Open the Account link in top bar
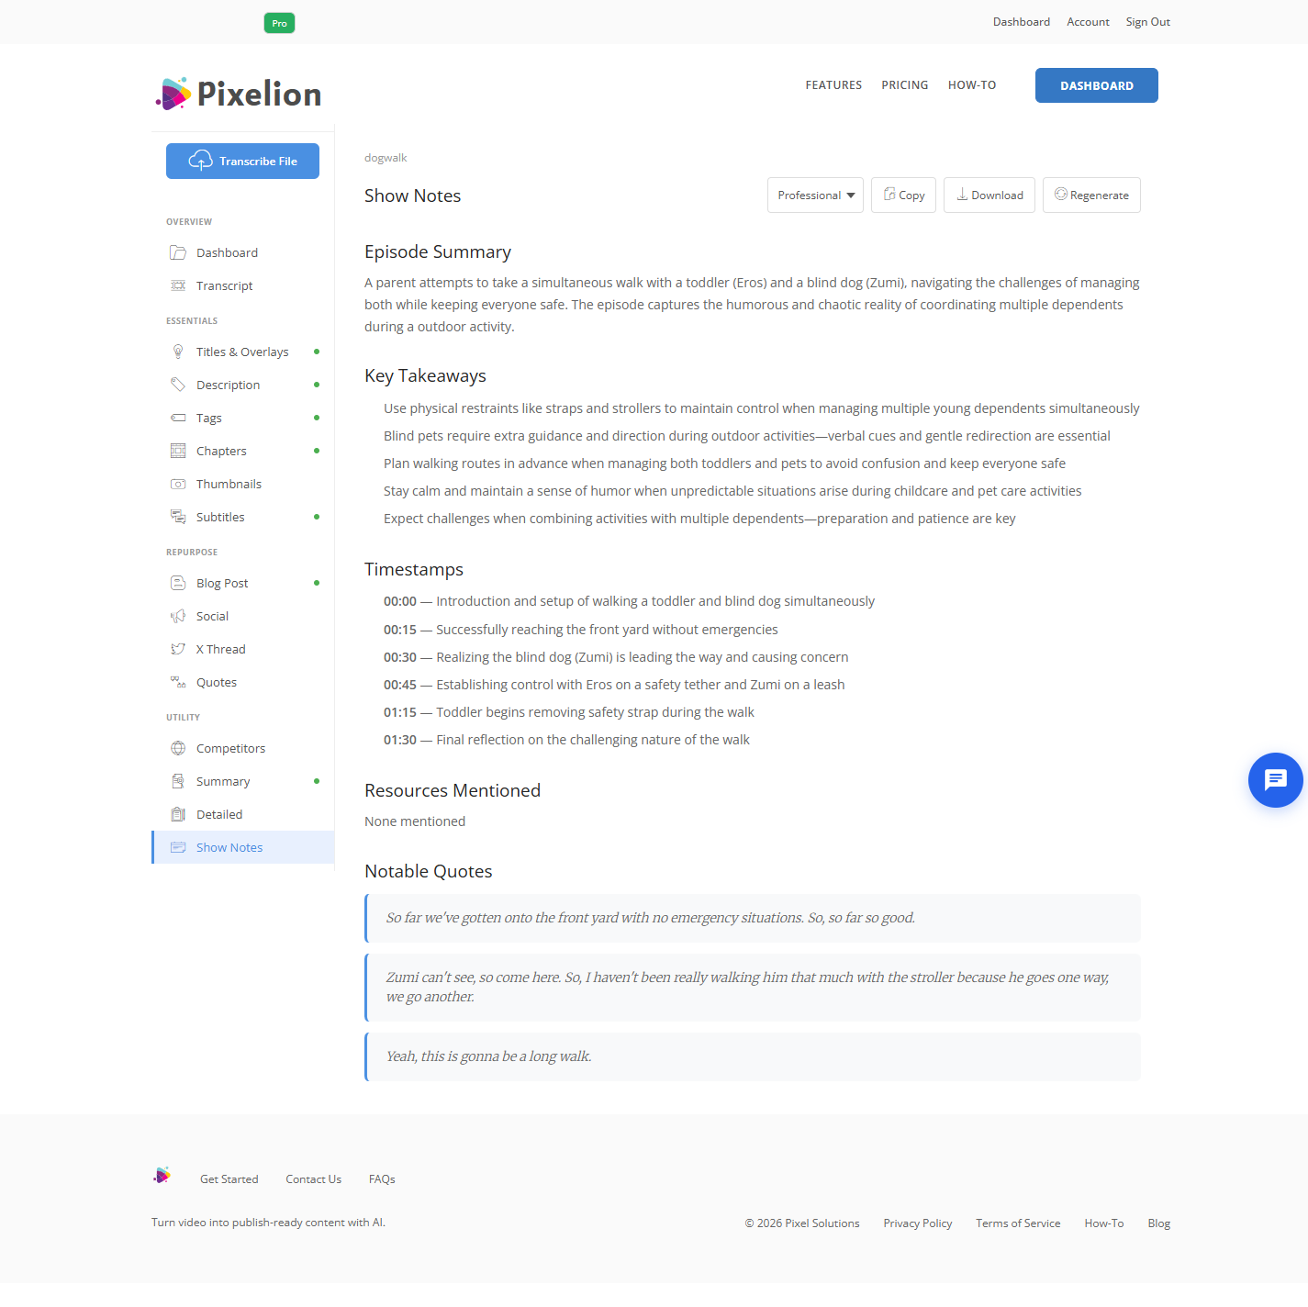 pos(1088,22)
